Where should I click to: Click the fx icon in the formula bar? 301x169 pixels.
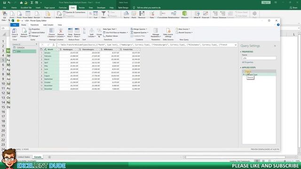tap(54, 45)
